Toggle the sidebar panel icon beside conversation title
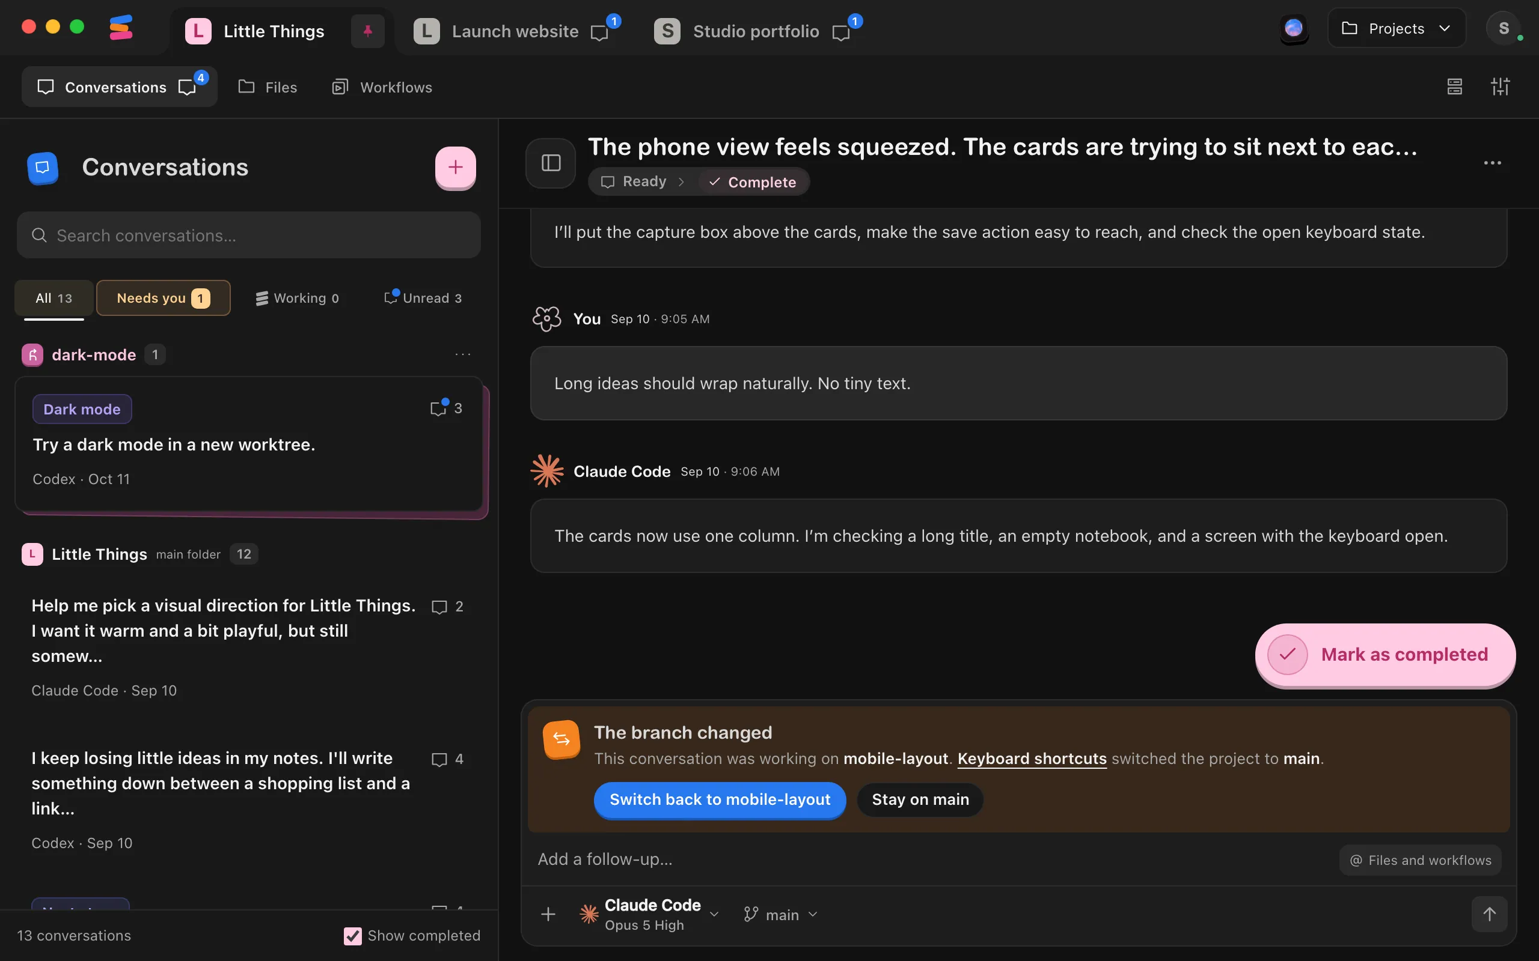This screenshot has width=1539, height=961. coord(551,163)
